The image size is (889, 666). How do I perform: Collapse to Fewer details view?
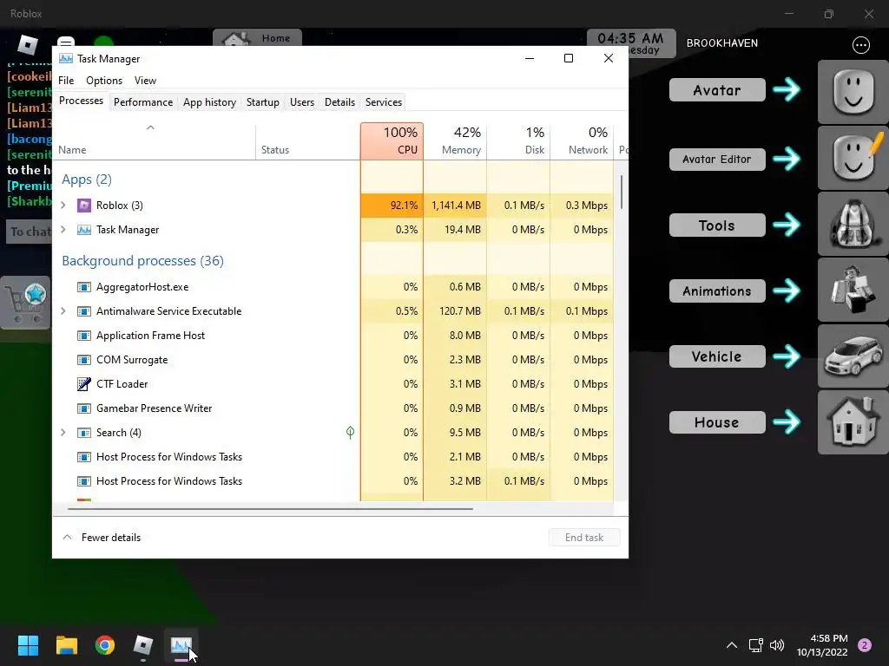pyautogui.click(x=102, y=538)
